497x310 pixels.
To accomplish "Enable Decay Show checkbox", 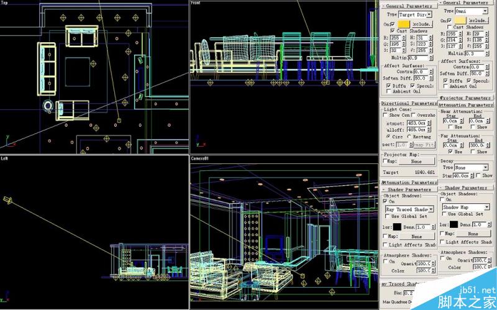I will click(478, 175).
